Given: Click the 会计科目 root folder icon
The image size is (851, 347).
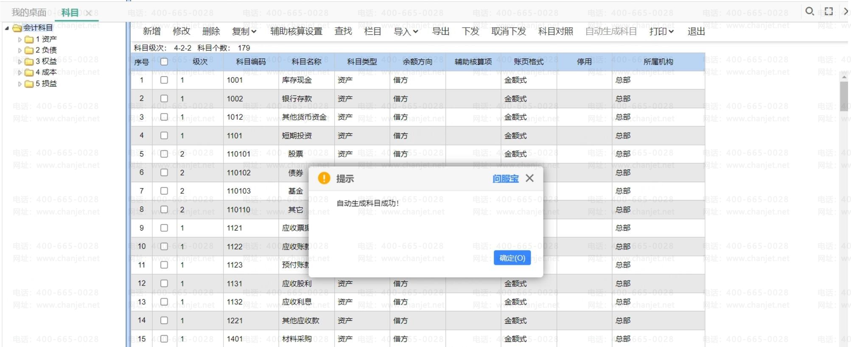Looking at the screenshot, I should 17,28.
